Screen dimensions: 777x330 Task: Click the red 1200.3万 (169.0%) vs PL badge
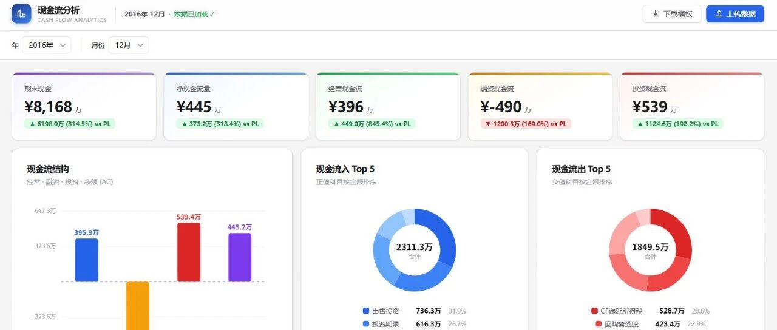pos(526,124)
